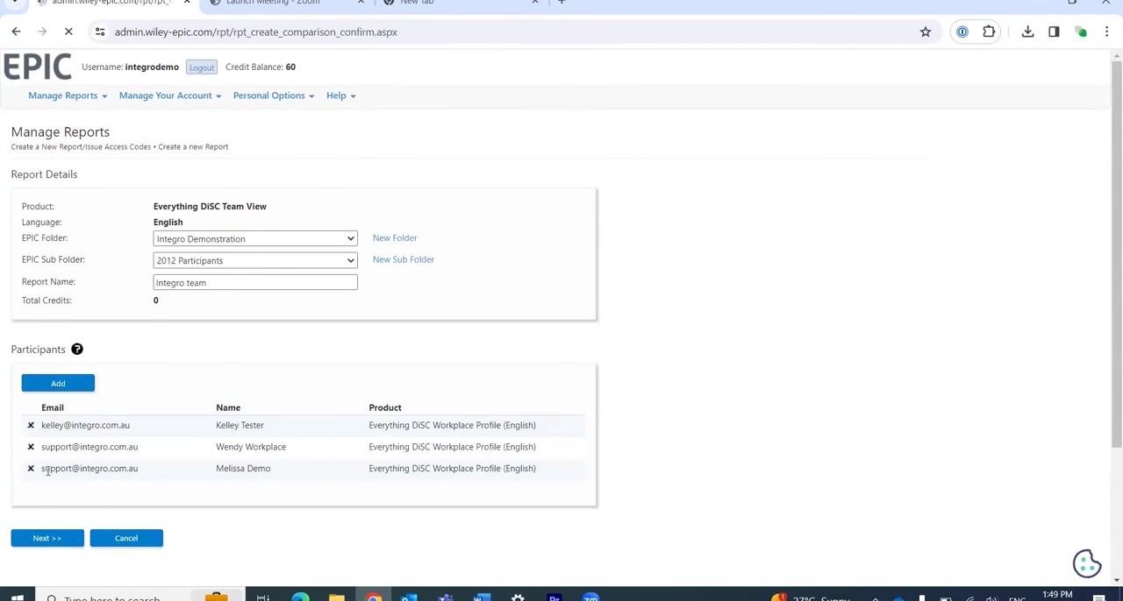Image resolution: width=1123 pixels, height=601 pixels.
Task: Open the Chrome profile avatar
Action: click(x=1081, y=32)
